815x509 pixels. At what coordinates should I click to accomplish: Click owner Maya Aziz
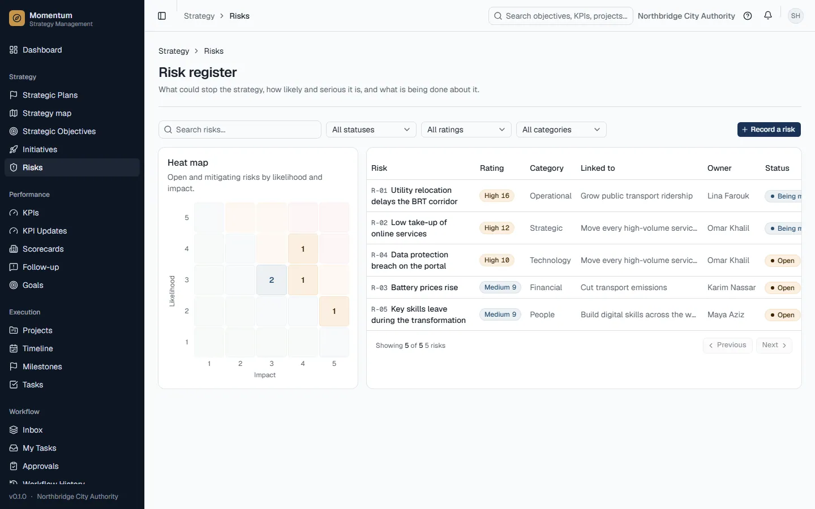(726, 314)
